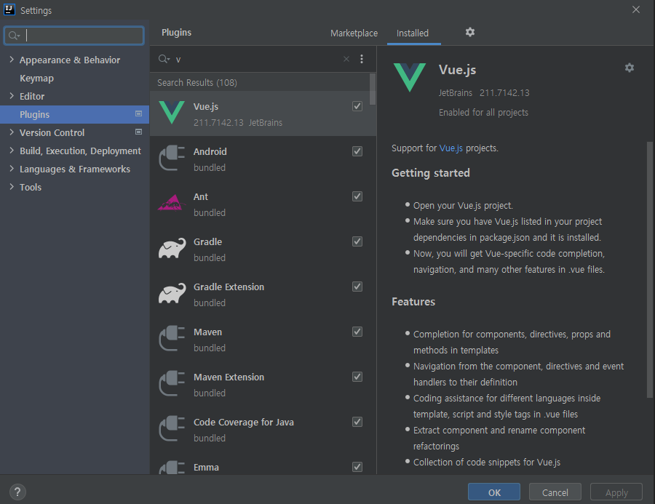Switch to the Marketplace tab
655x504 pixels.
354,33
